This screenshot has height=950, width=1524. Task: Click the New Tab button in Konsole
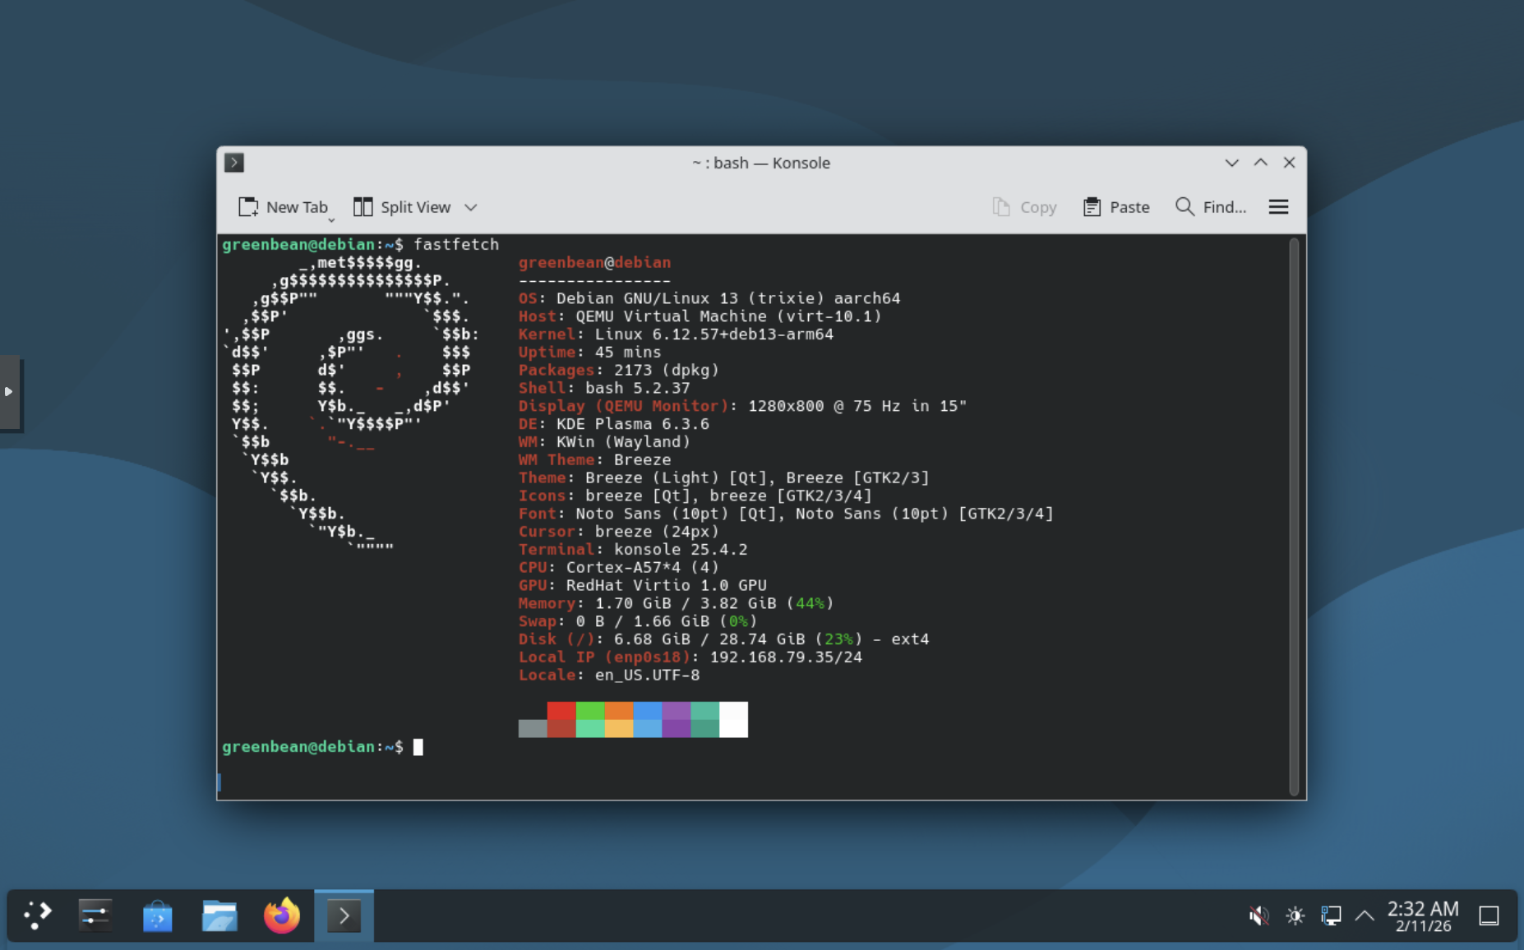pos(283,207)
